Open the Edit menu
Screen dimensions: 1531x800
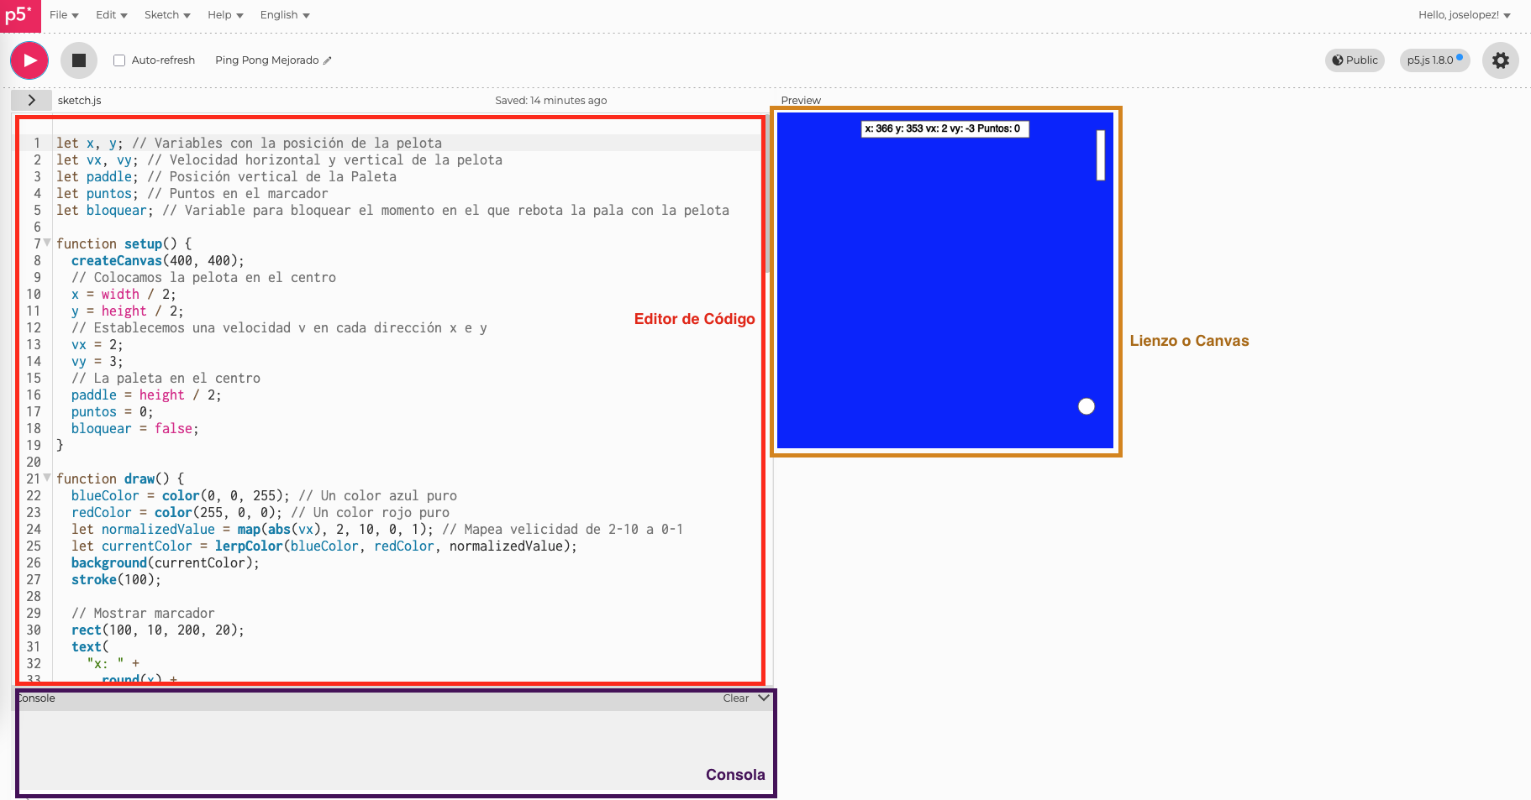pyautogui.click(x=111, y=15)
